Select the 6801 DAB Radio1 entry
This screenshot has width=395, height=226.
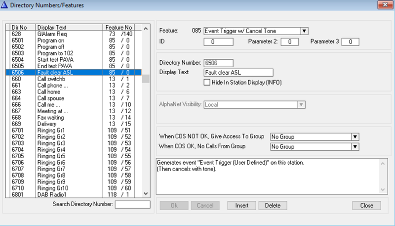[74, 194]
